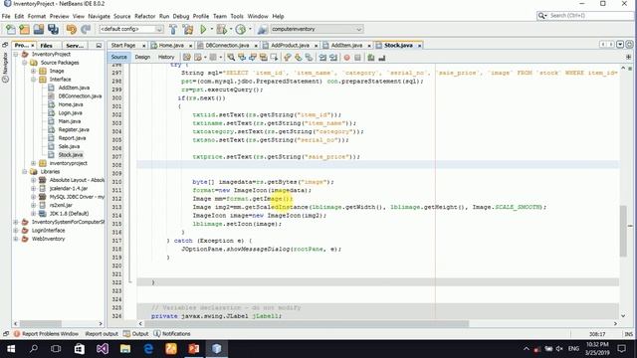Expand the LoginInterface project node
The width and height of the screenshot is (637, 358).
16,230
